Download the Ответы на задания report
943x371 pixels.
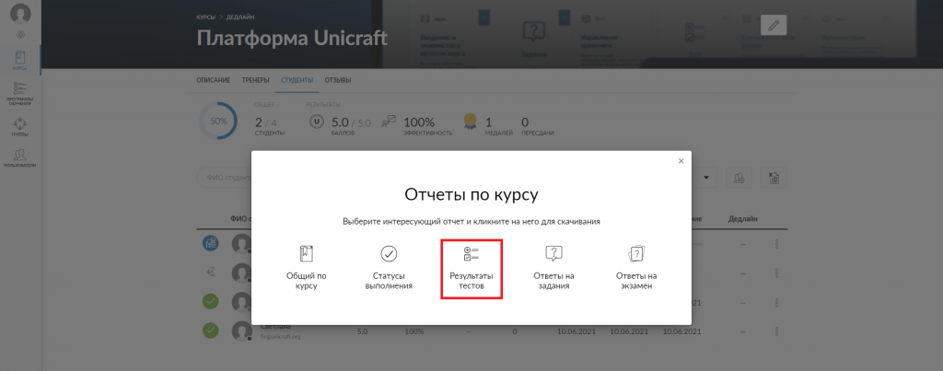553,269
